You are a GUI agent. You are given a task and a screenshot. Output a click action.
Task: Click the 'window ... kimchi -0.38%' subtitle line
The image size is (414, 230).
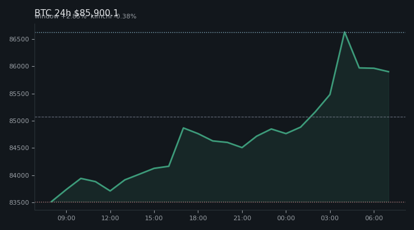[x=86, y=16]
